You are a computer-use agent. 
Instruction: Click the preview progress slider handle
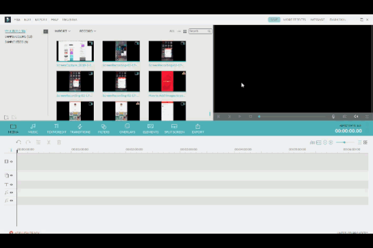[259, 117]
